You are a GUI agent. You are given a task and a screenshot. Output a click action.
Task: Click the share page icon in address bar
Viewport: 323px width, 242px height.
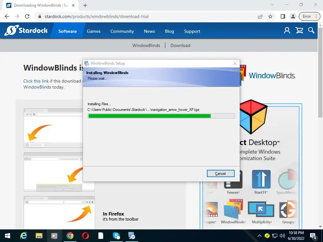[260, 16]
